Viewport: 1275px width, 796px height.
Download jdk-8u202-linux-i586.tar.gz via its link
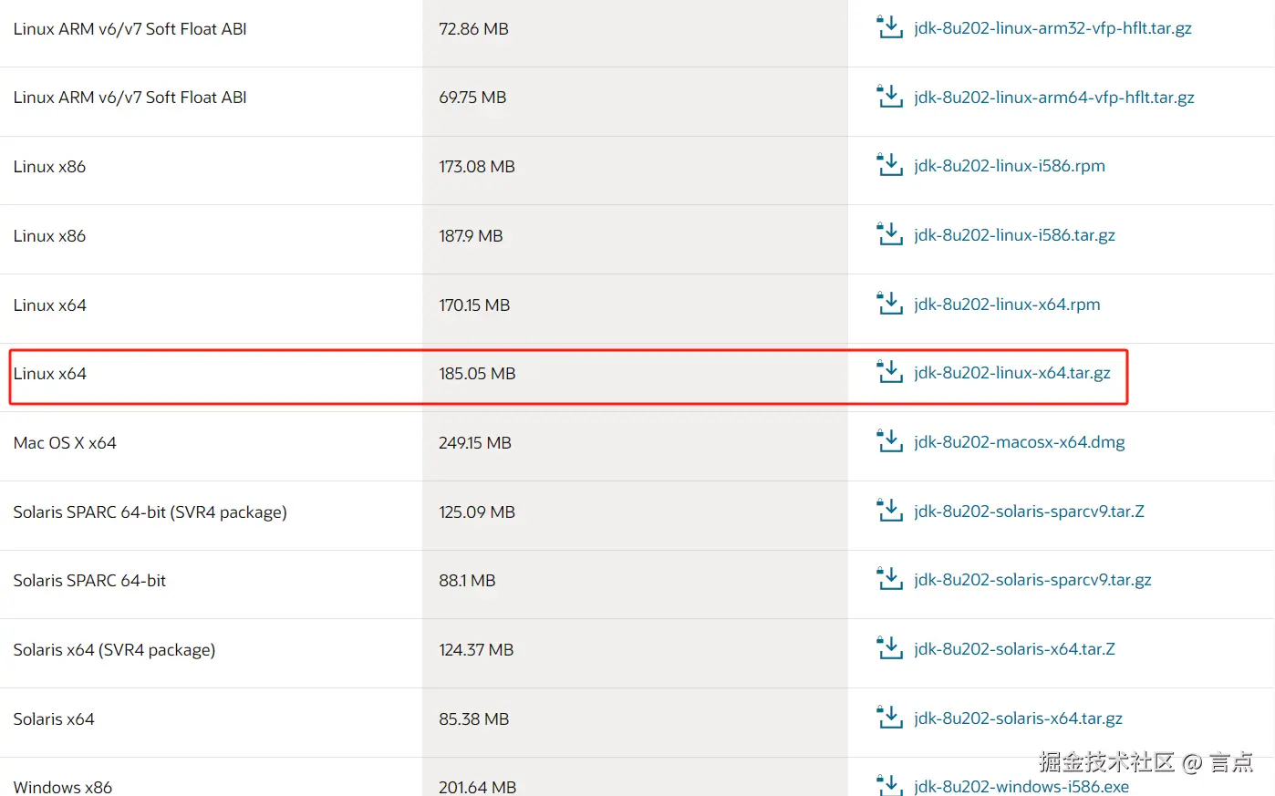1014,235
